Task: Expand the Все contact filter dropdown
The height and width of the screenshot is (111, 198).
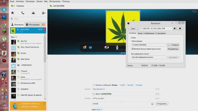Action: [x=14, y=37]
